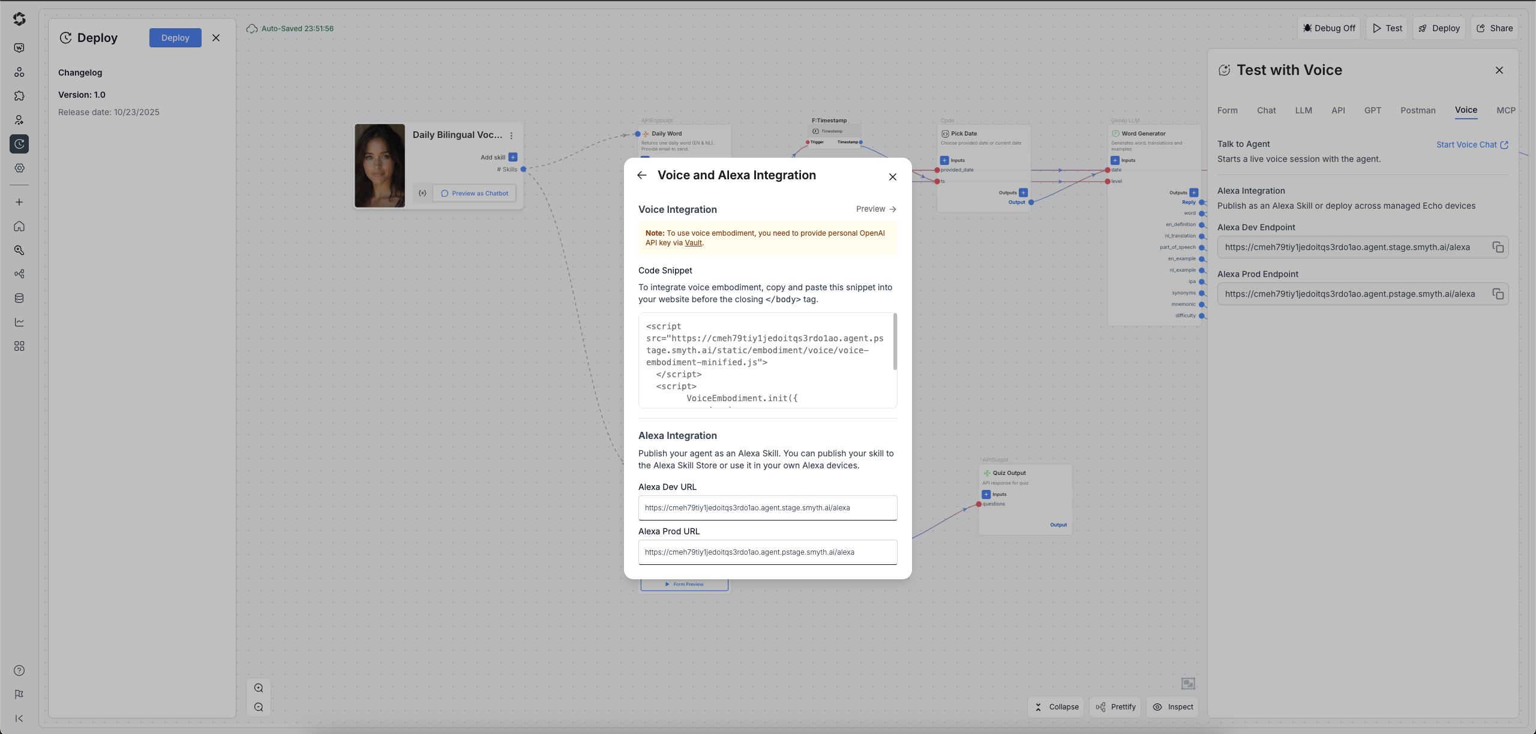The image size is (1536, 734).
Task: Toggle Debug Off button
Action: click(x=1328, y=28)
